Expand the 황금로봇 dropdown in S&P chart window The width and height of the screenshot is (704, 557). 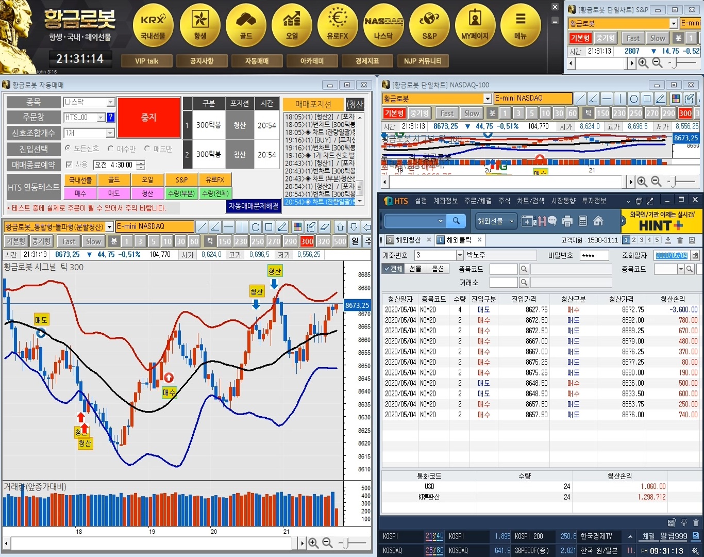(x=674, y=23)
